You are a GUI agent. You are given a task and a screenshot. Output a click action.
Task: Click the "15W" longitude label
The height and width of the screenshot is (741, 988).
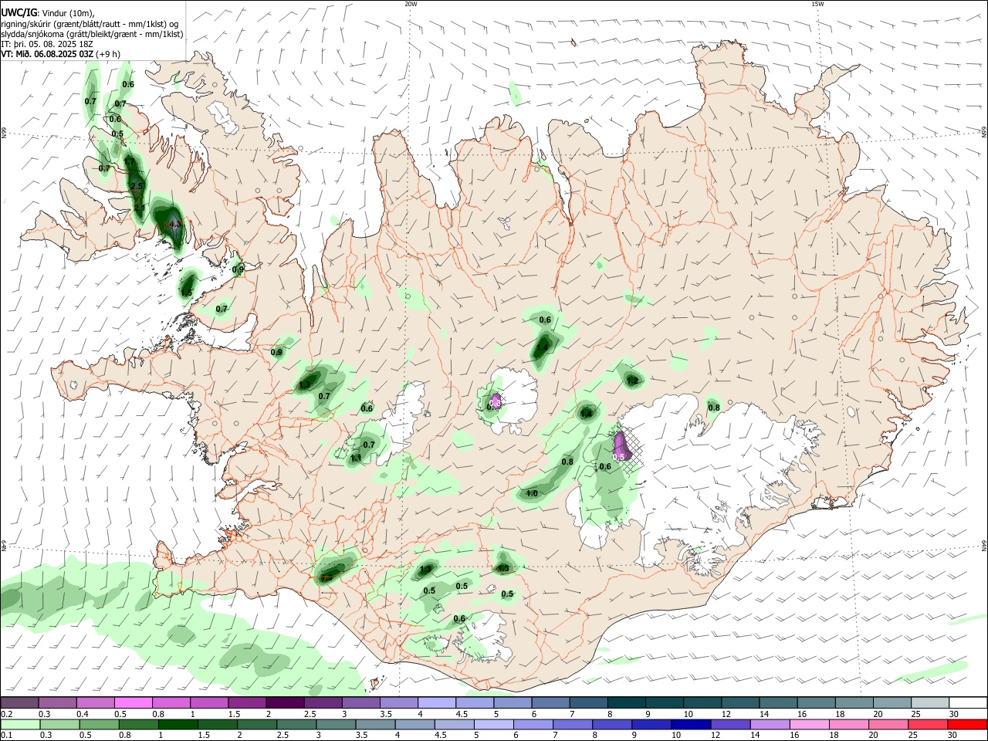(x=817, y=3)
